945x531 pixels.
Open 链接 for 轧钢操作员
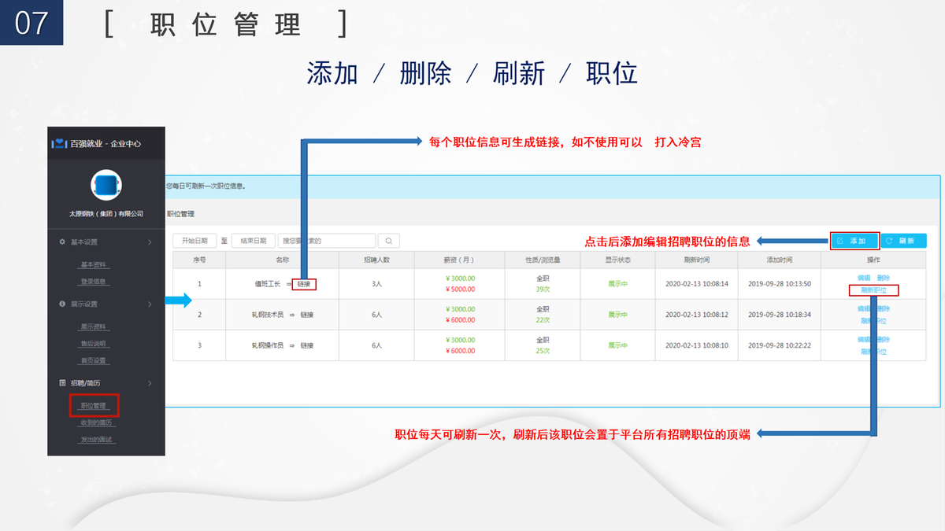tap(307, 345)
